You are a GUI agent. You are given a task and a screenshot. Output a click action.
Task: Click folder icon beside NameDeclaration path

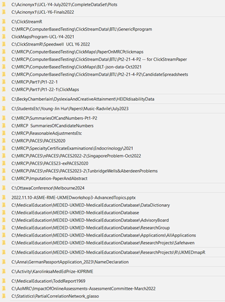click(3, 262)
